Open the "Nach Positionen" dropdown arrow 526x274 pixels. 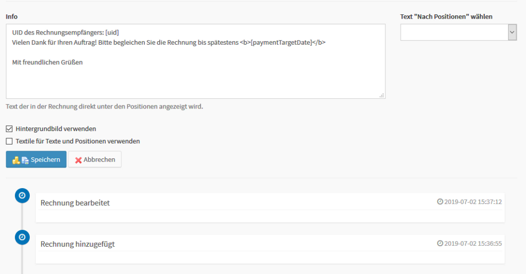[x=512, y=32]
